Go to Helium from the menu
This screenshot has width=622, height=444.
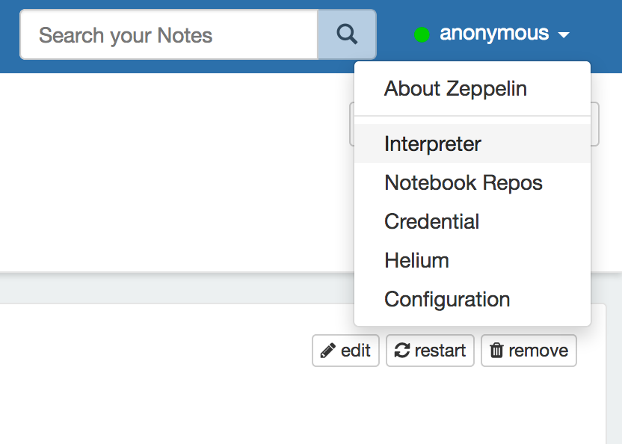coord(416,261)
